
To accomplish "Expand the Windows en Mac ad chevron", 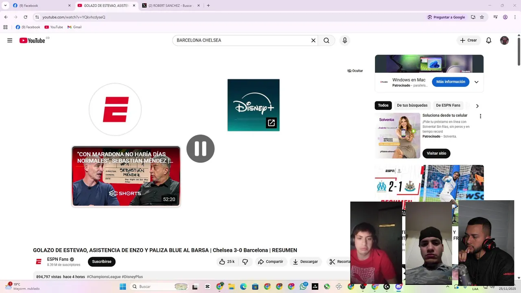I will (x=476, y=82).
